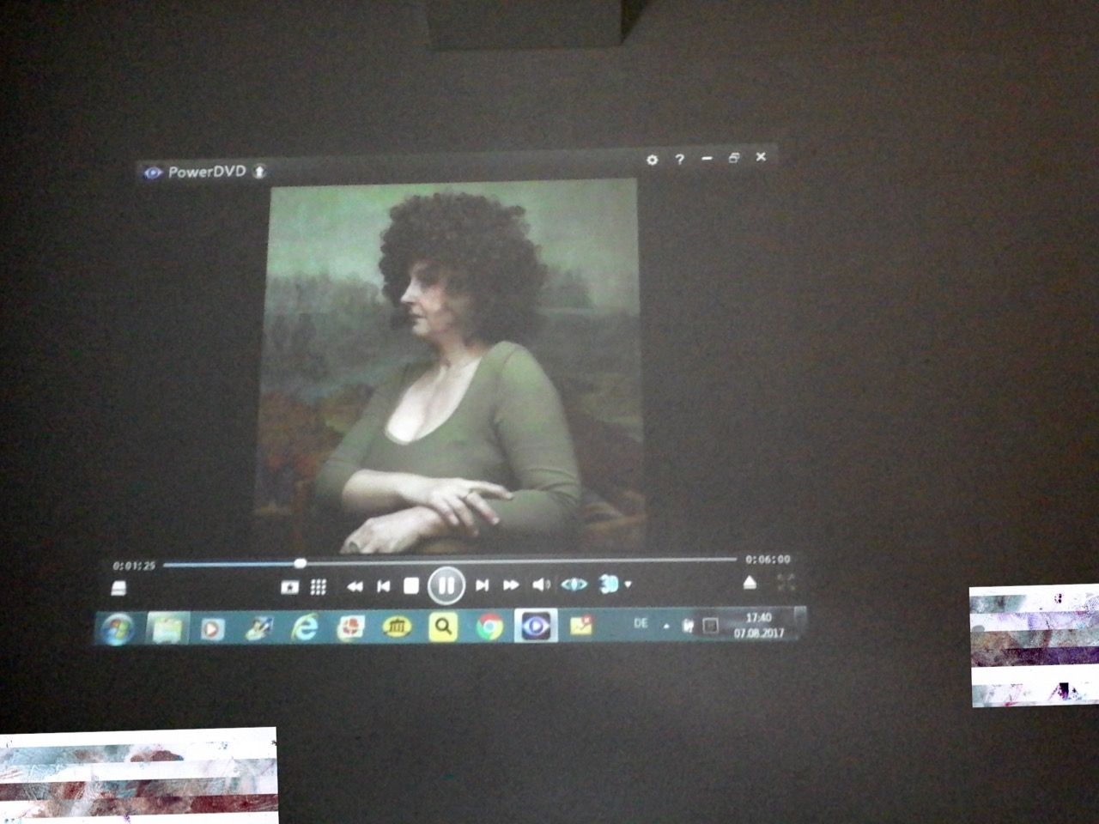Open the media source drive icon
This screenshot has height=824, width=1099.
119,588
